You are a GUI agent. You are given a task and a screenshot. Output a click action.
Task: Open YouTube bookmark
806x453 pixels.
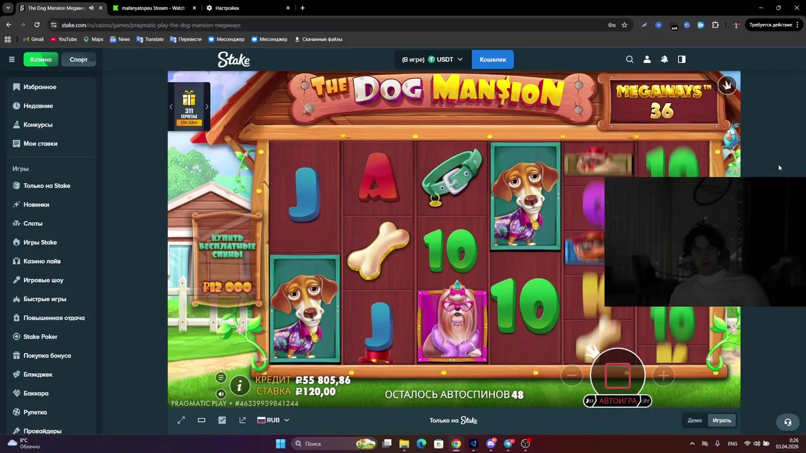point(64,39)
